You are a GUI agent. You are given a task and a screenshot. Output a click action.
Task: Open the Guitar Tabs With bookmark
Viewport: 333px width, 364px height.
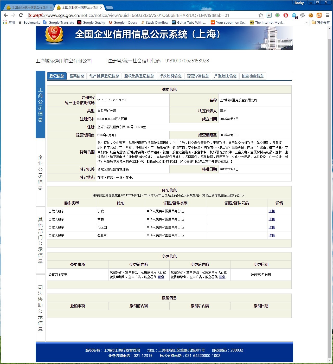pyautogui.click(x=189, y=23)
